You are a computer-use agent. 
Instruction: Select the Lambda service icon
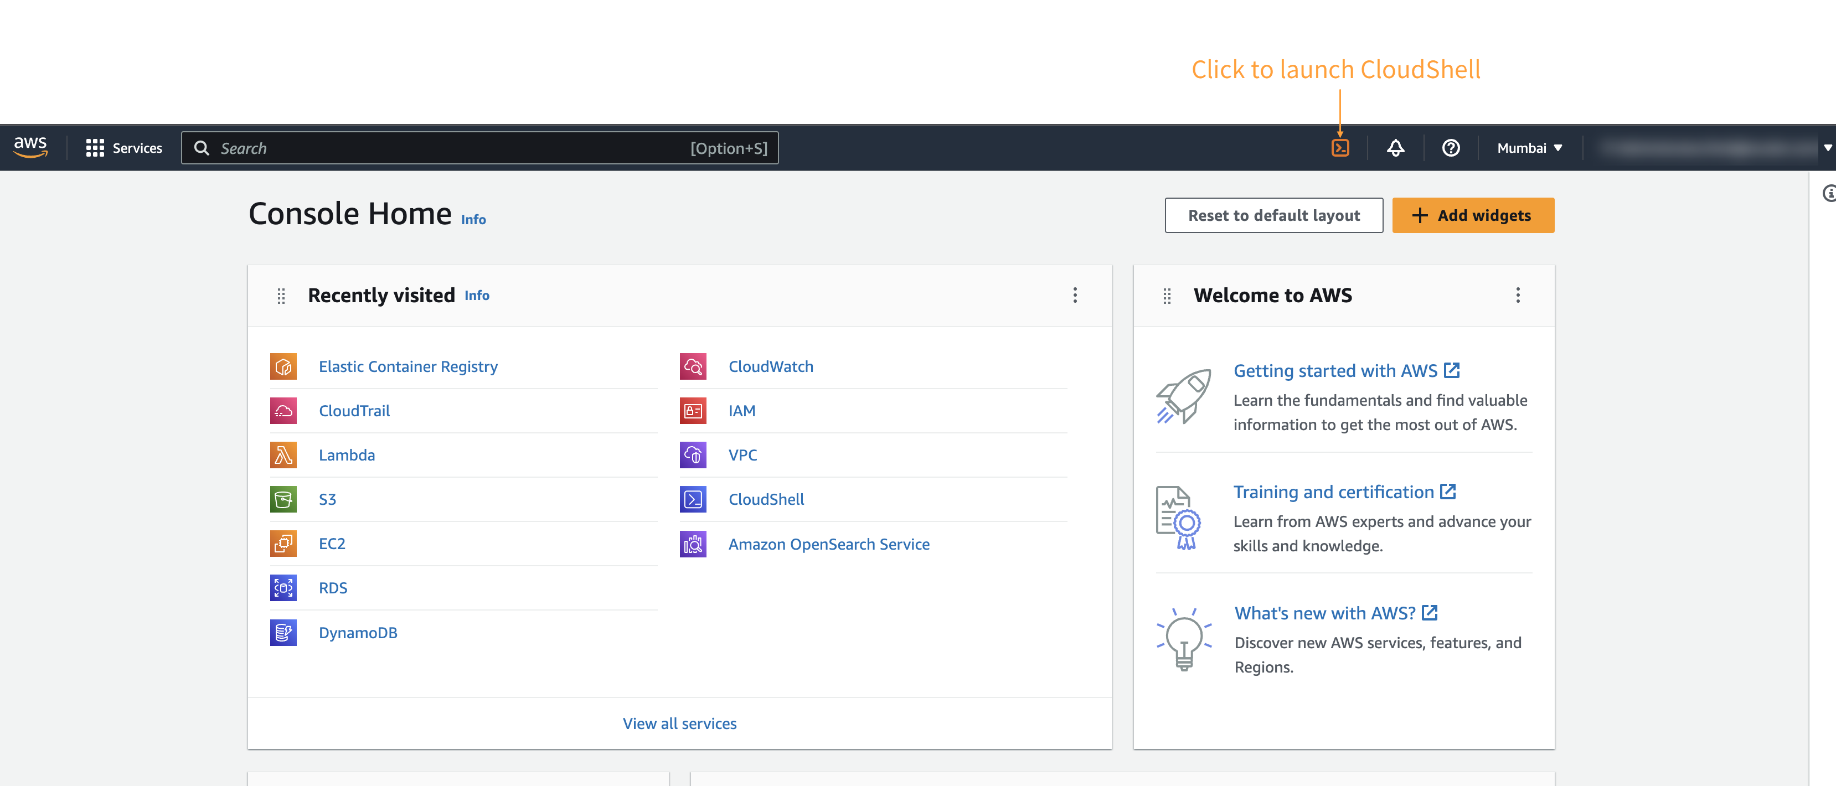point(283,454)
